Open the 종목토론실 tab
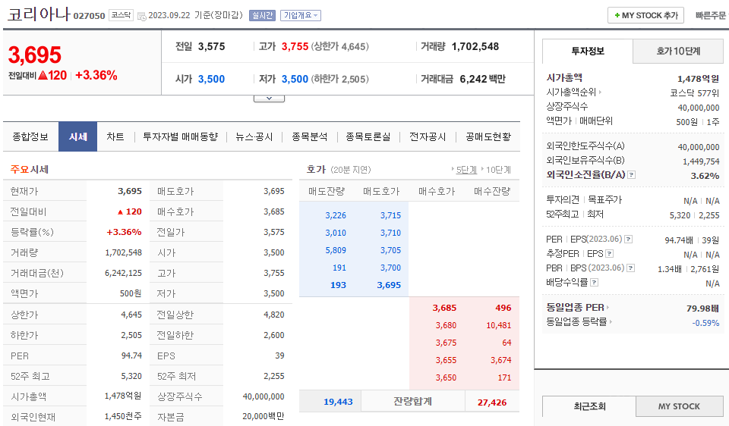The height and width of the screenshot is (426, 729). pyautogui.click(x=368, y=137)
